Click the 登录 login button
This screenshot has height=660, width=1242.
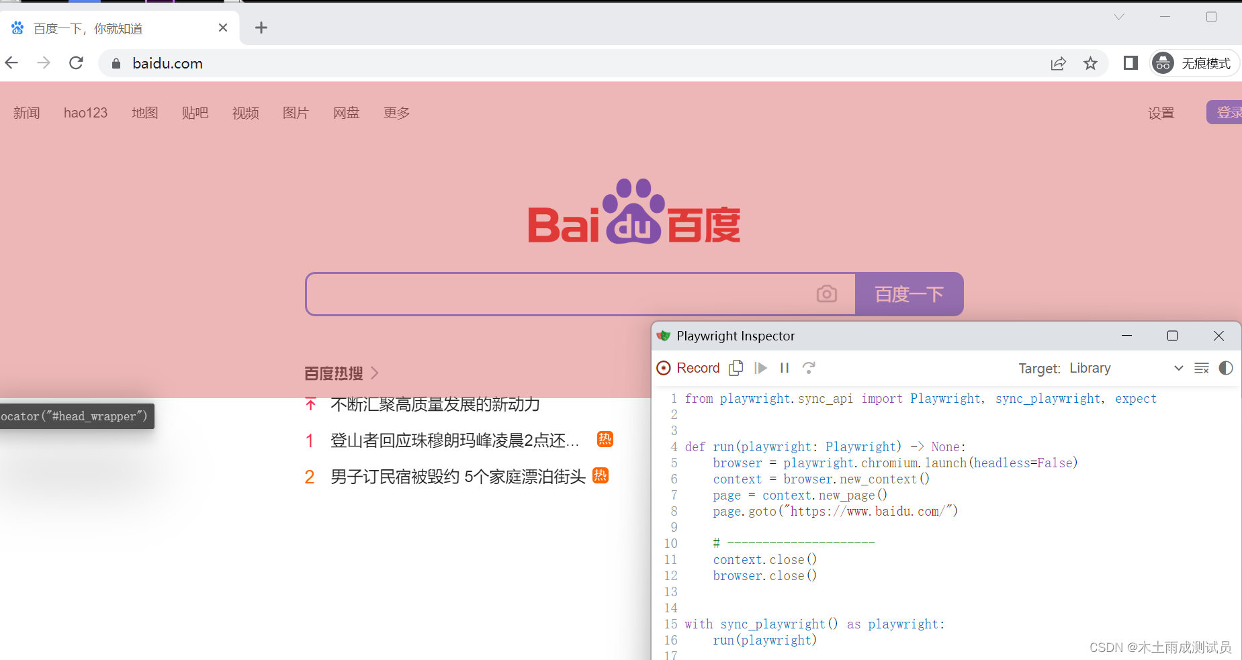coord(1225,112)
